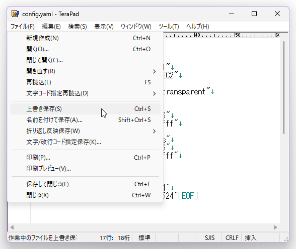Open the ウィンドウ(W) menu
The height and width of the screenshot is (249, 296).
(136, 27)
